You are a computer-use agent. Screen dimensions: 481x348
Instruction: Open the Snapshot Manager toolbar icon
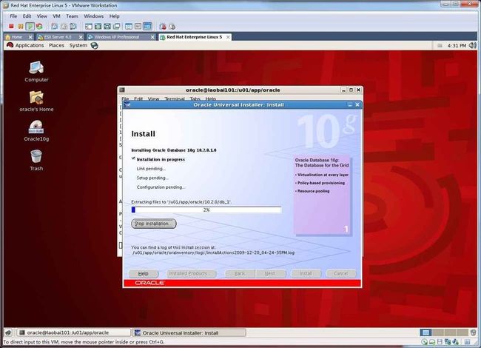pos(73,27)
